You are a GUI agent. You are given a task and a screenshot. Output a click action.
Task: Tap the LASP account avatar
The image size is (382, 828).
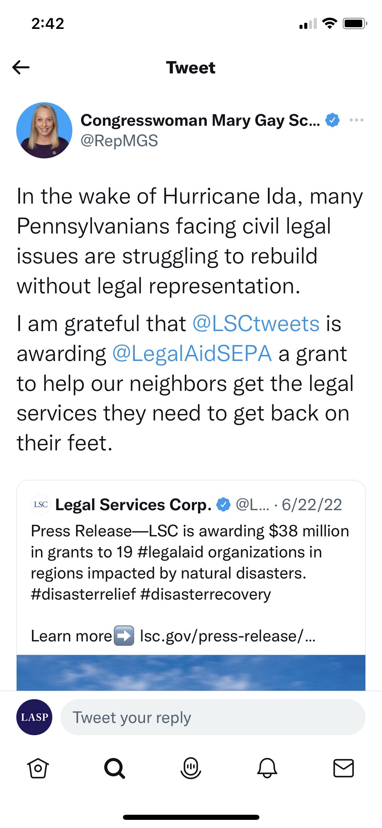coord(34,717)
